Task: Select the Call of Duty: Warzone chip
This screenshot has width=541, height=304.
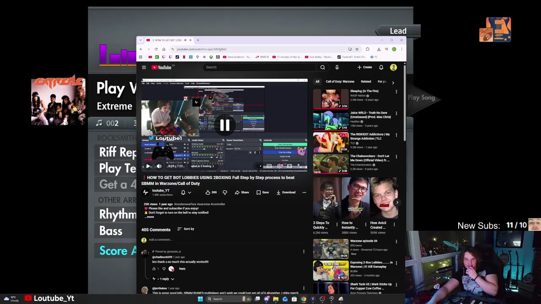Action: [x=340, y=81]
